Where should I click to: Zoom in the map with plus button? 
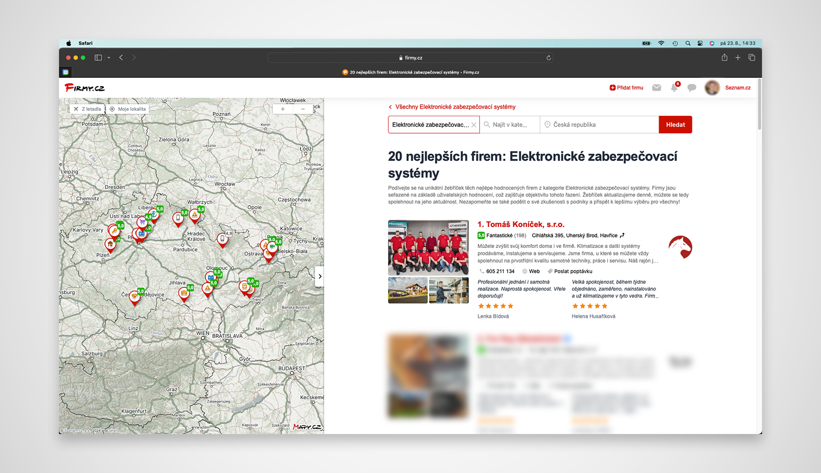(x=283, y=109)
